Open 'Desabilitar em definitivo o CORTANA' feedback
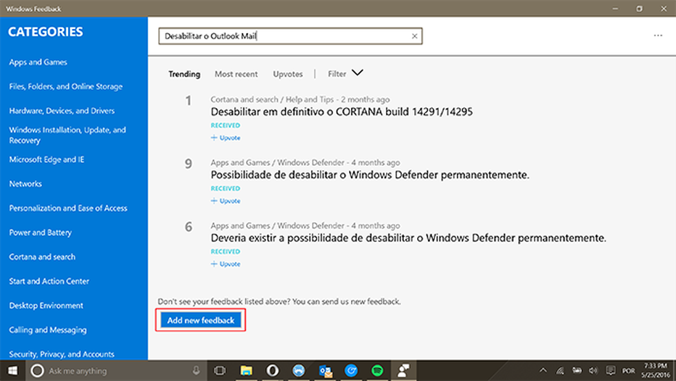 (341, 112)
